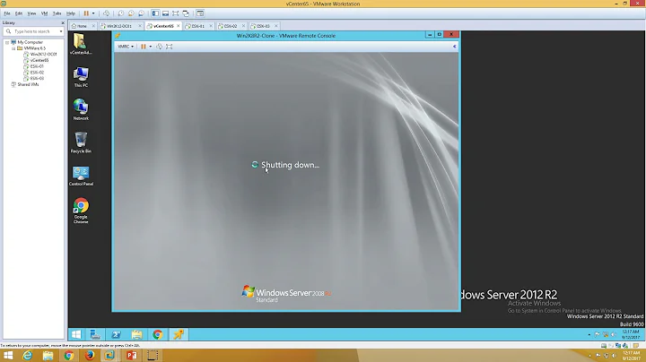Toggle the thumbnail bar view icon
This screenshot has width=646, height=362.
pyautogui.click(x=165, y=13)
